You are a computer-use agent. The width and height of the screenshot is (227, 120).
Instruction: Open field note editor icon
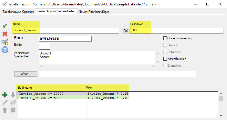(x=5, y=42)
